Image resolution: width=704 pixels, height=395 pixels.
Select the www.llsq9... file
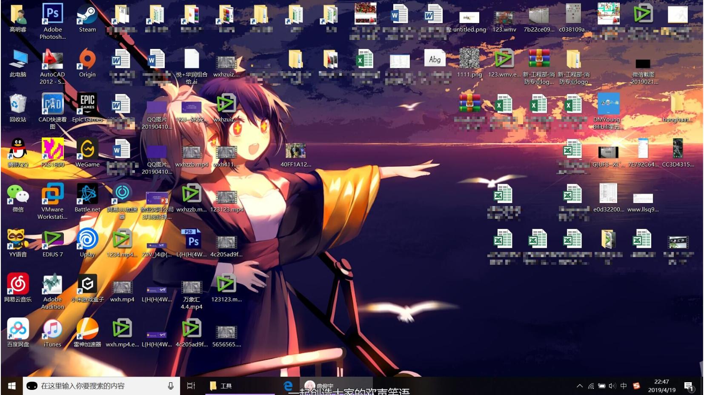[643, 203]
